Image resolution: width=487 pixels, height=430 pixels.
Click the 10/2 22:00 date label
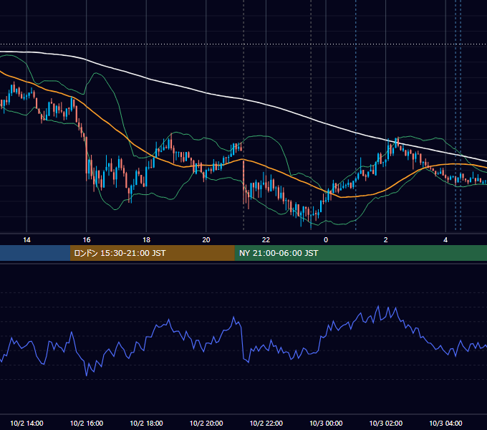(x=266, y=423)
